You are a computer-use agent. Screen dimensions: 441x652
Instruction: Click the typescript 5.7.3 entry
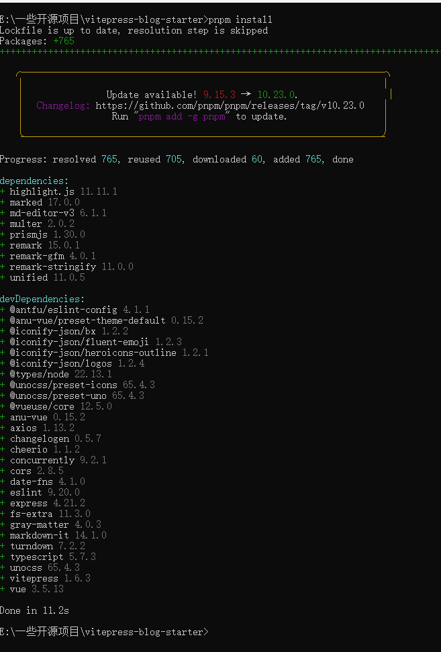pyautogui.click(x=52, y=557)
